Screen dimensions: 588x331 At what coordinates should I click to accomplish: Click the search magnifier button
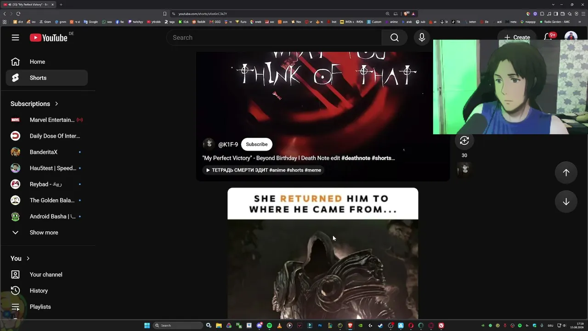(x=395, y=38)
